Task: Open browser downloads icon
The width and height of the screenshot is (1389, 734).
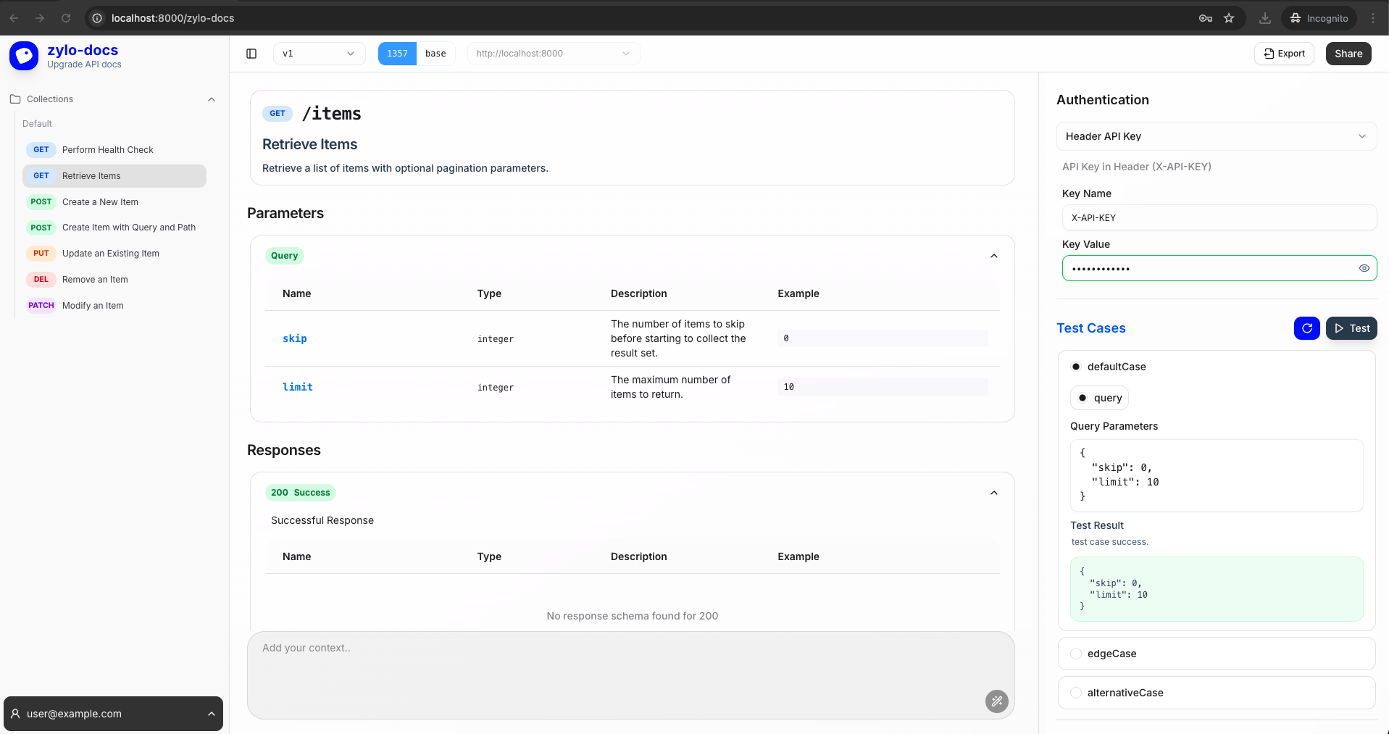Action: 1265,18
